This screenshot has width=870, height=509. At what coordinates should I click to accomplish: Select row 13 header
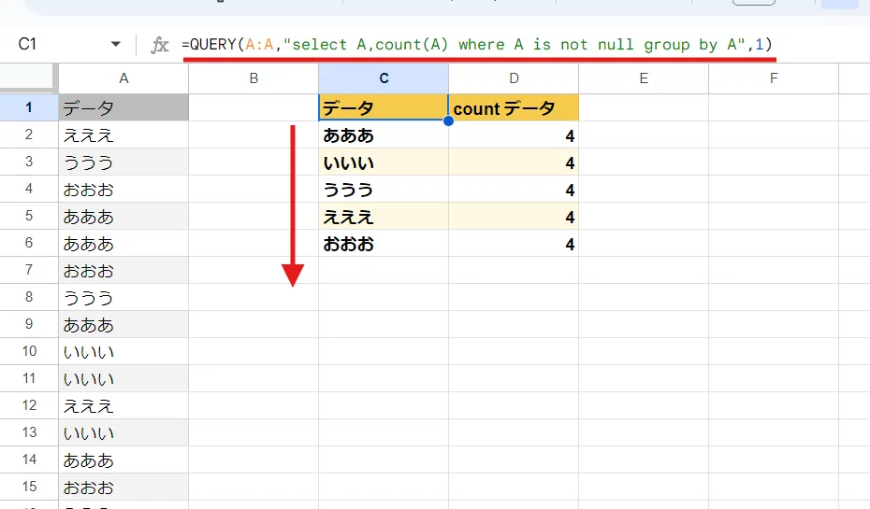(x=29, y=433)
